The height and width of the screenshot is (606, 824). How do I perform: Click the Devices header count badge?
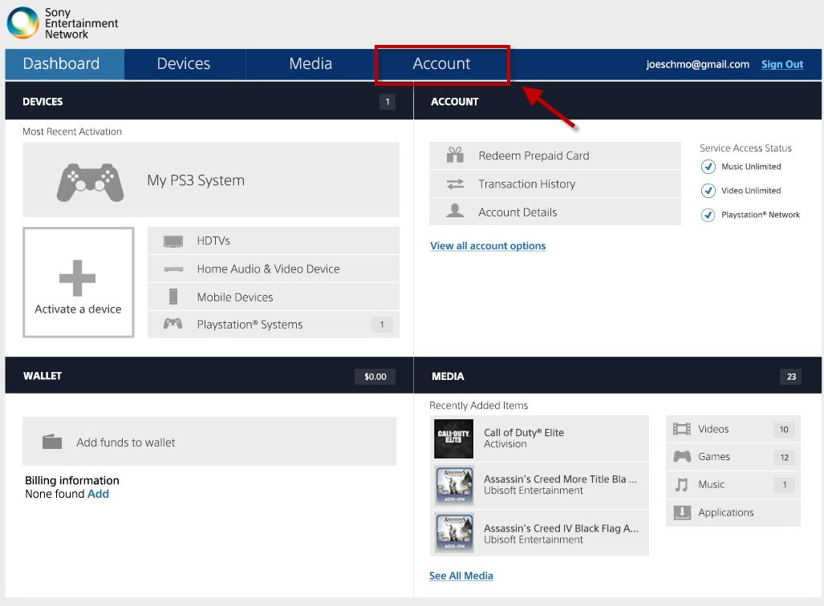click(388, 102)
